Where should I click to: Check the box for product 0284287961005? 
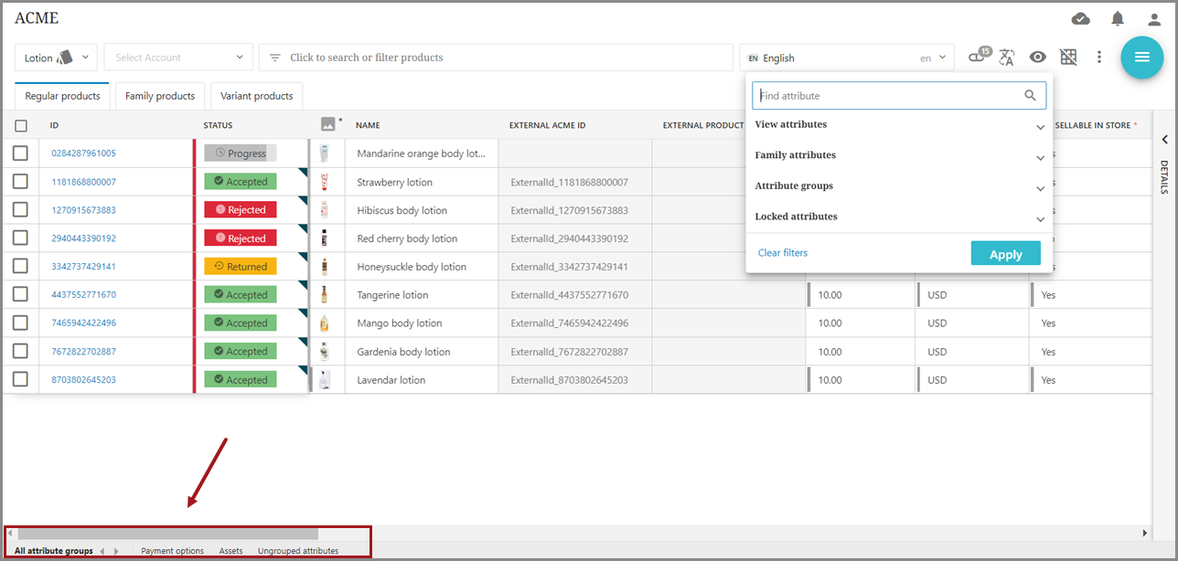(x=20, y=153)
